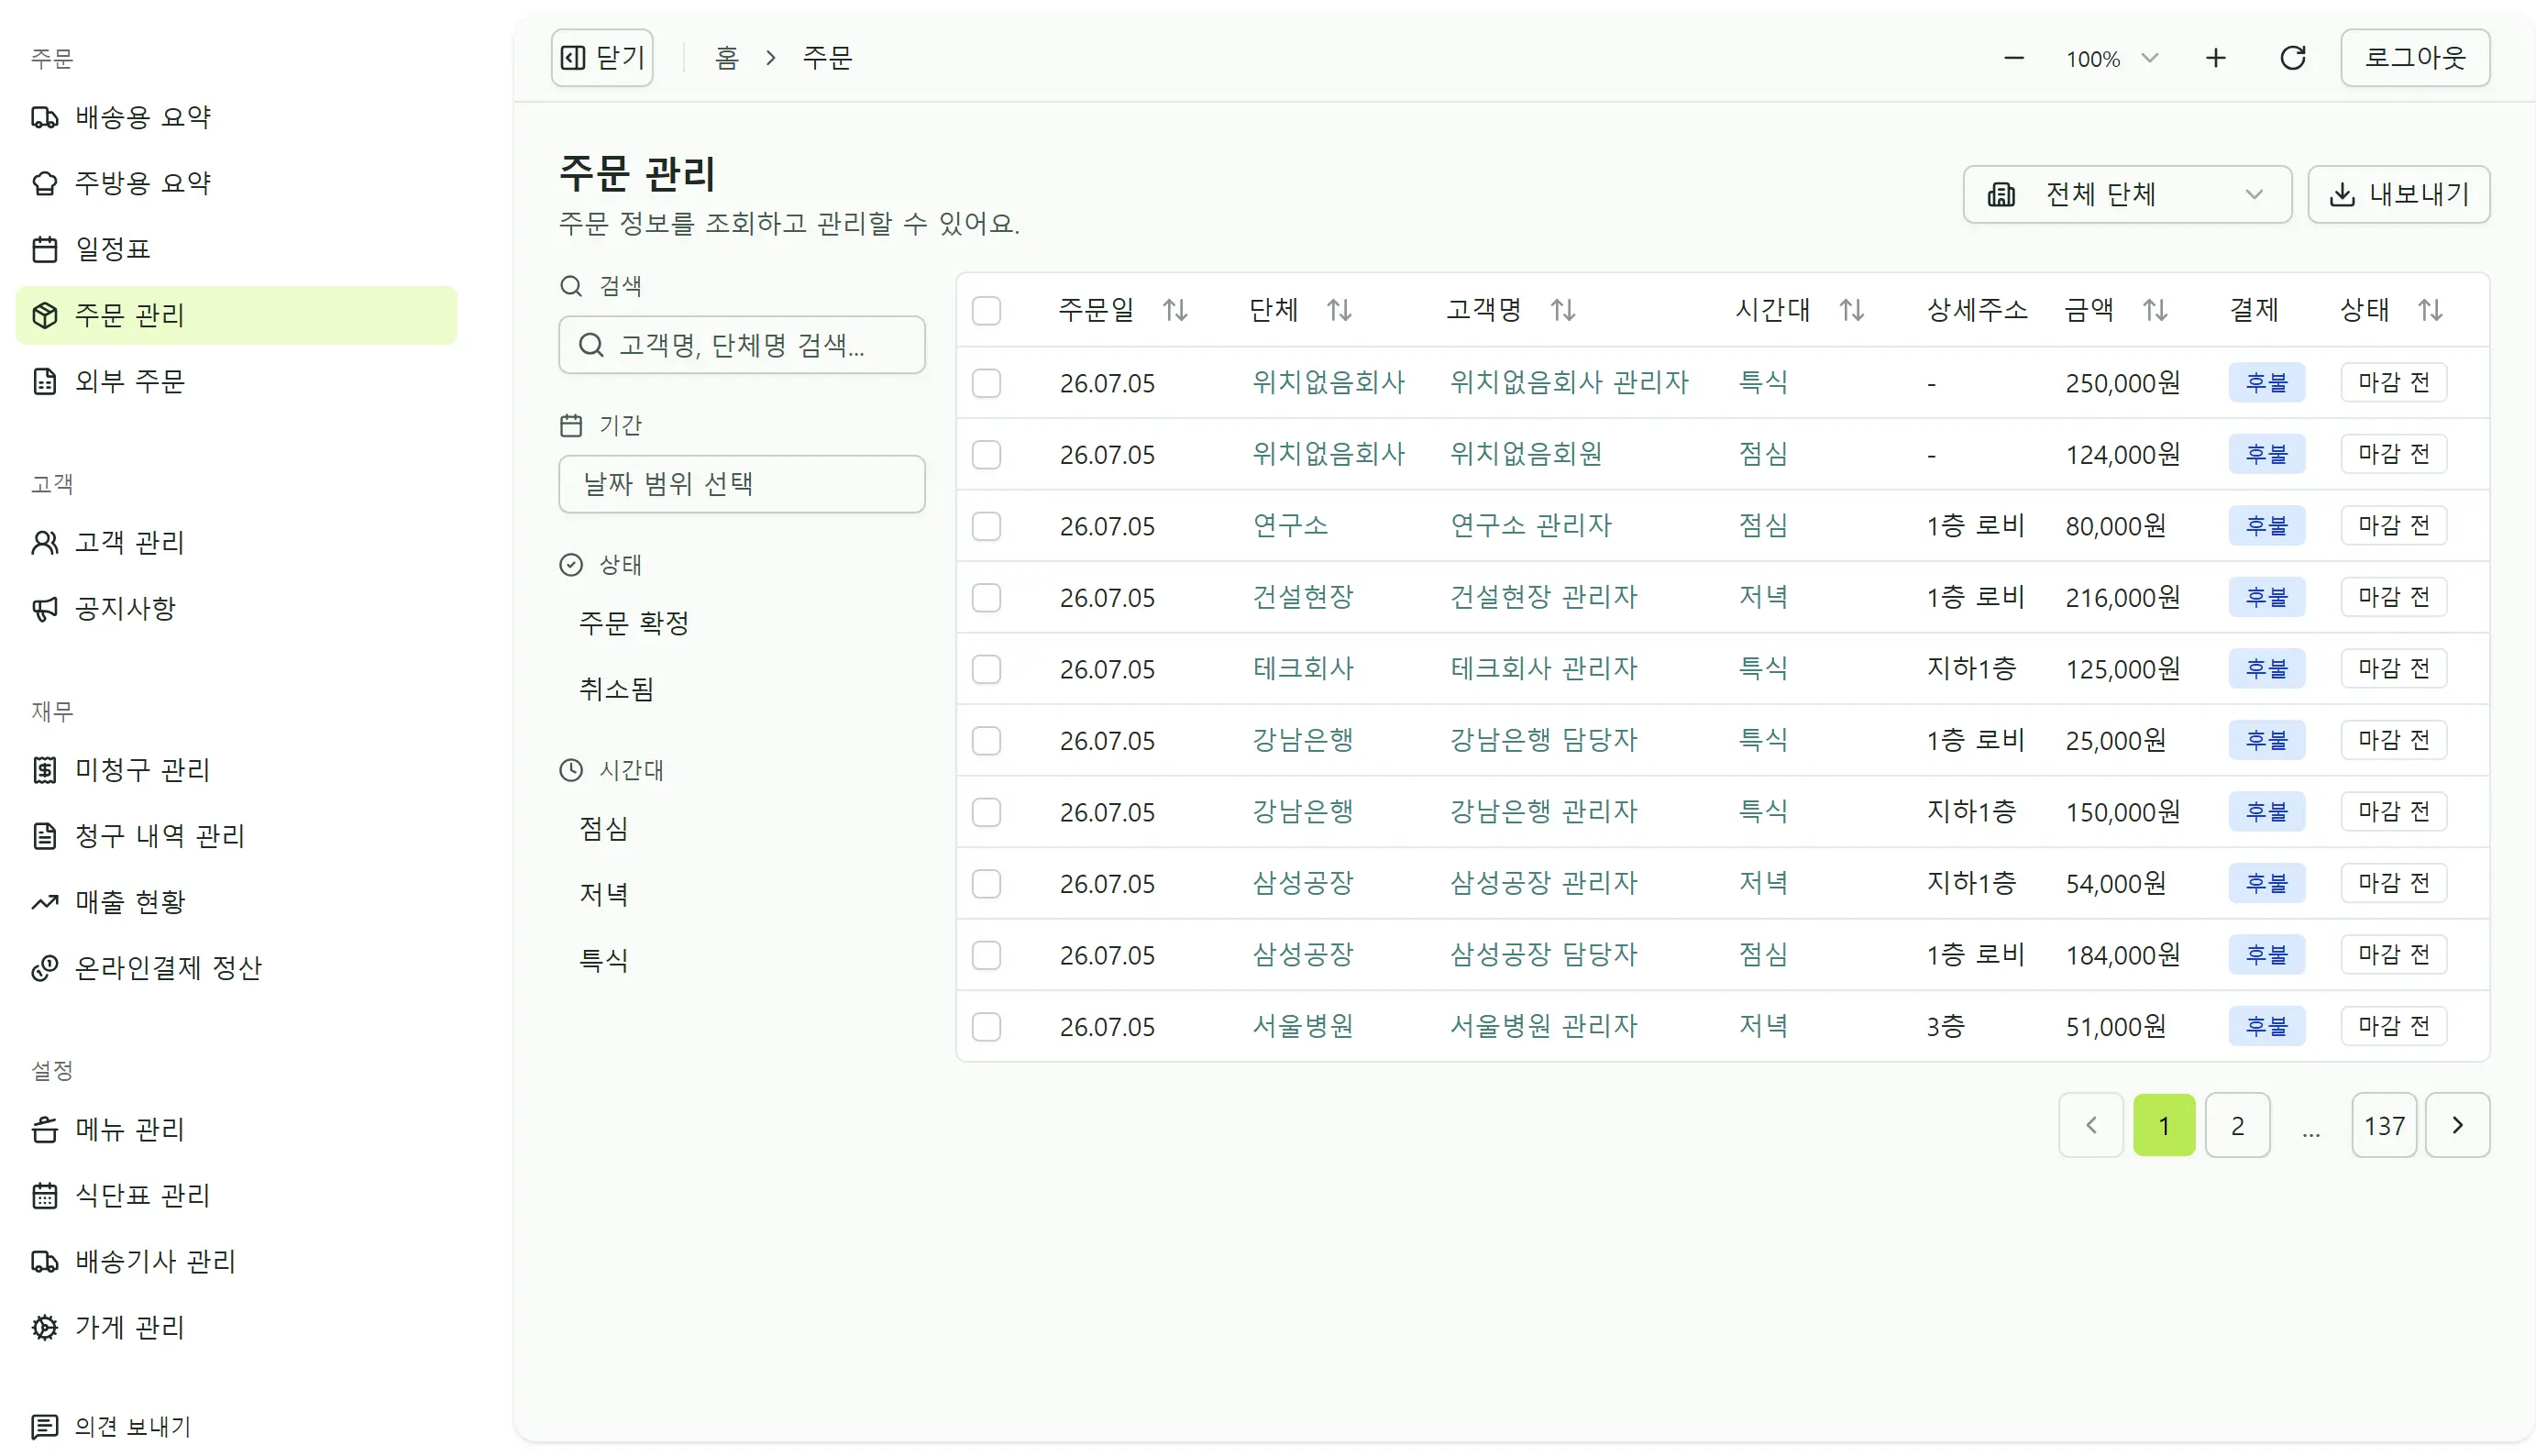
Task: Open the 100% zoom level dropdown
Action: (2112, 59)
